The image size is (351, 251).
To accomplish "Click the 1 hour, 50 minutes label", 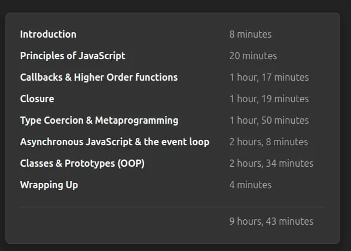I will [x=269, y=120].
